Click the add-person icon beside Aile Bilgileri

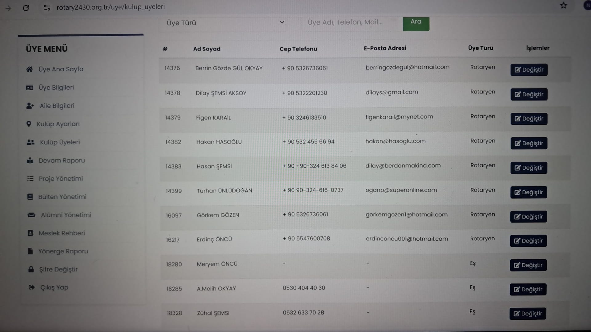(x=30, y=106)
